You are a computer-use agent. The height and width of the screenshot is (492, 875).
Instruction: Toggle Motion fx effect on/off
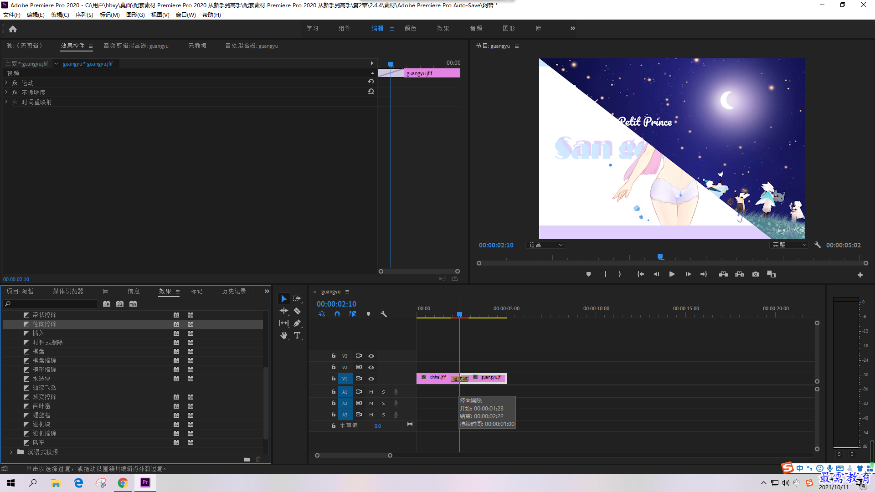15,83
